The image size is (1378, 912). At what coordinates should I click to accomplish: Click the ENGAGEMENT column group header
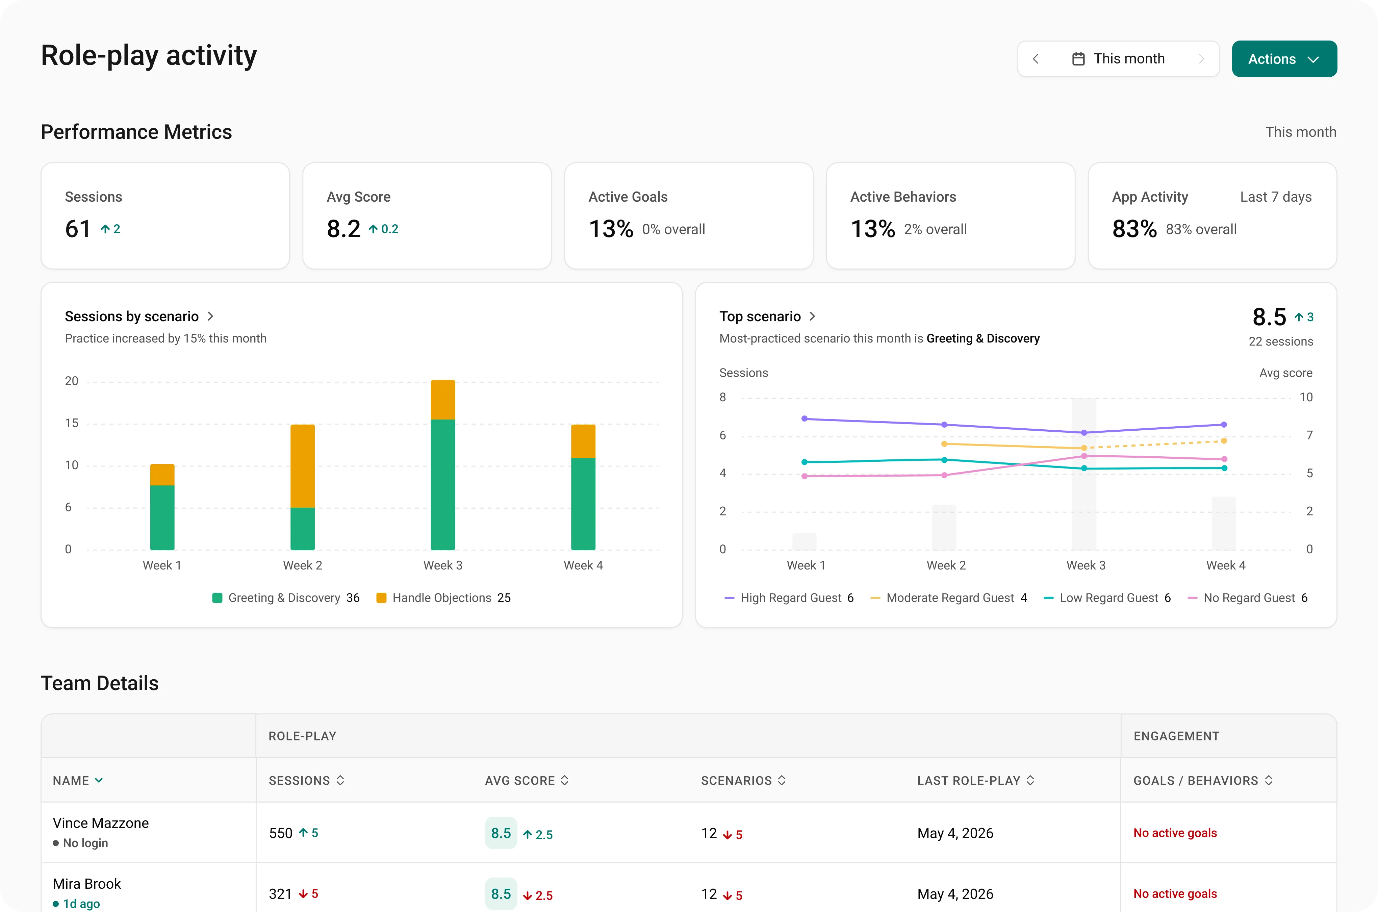pyautogui.click(x=1176, y=736)
